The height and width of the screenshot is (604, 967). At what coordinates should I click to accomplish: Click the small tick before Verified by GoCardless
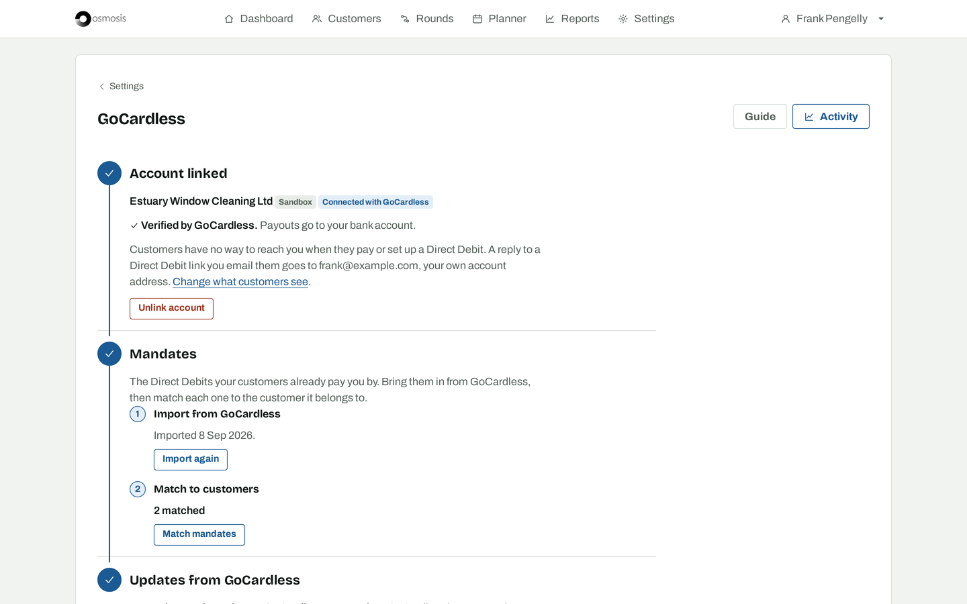click(134, 225)
